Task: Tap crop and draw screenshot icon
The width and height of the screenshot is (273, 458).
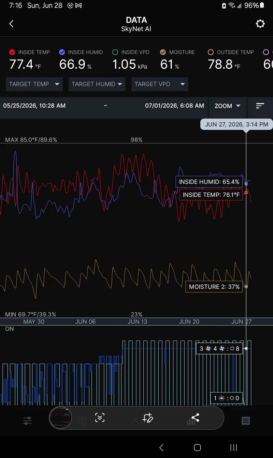Action: (x=148, y=418)
